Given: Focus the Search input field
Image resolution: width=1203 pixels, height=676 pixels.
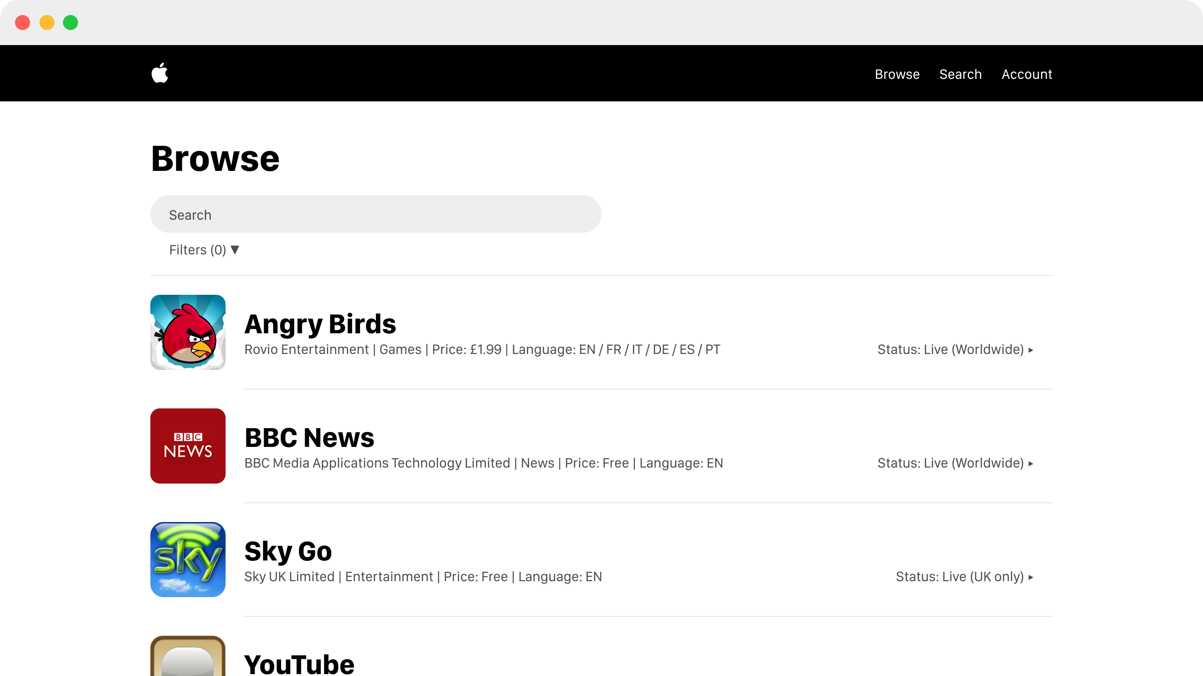Looking at the screenshot, I should [x=376, y=214].
